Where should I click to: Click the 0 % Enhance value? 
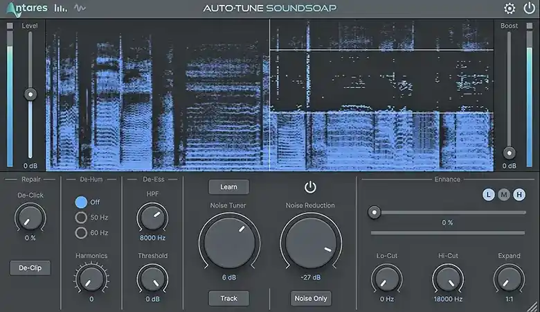[447, 223]
